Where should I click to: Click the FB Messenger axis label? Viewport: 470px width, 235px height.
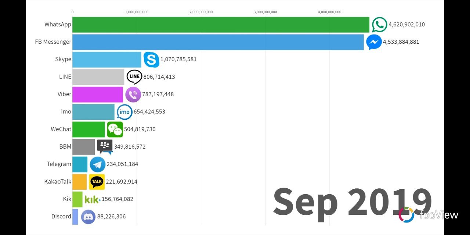(53, 42)
